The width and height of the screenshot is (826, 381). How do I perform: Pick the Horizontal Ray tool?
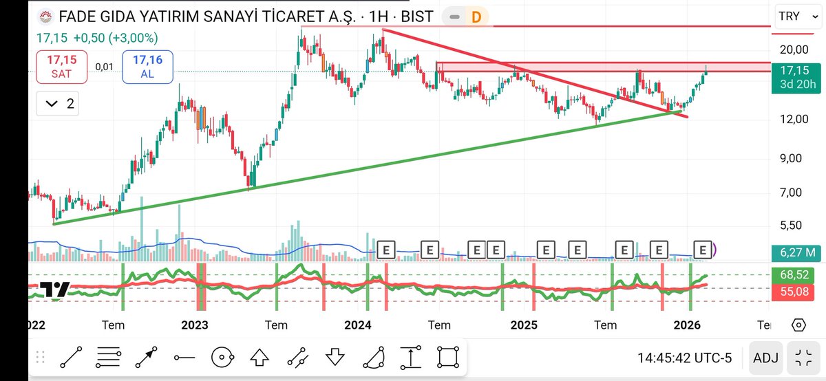184,358
